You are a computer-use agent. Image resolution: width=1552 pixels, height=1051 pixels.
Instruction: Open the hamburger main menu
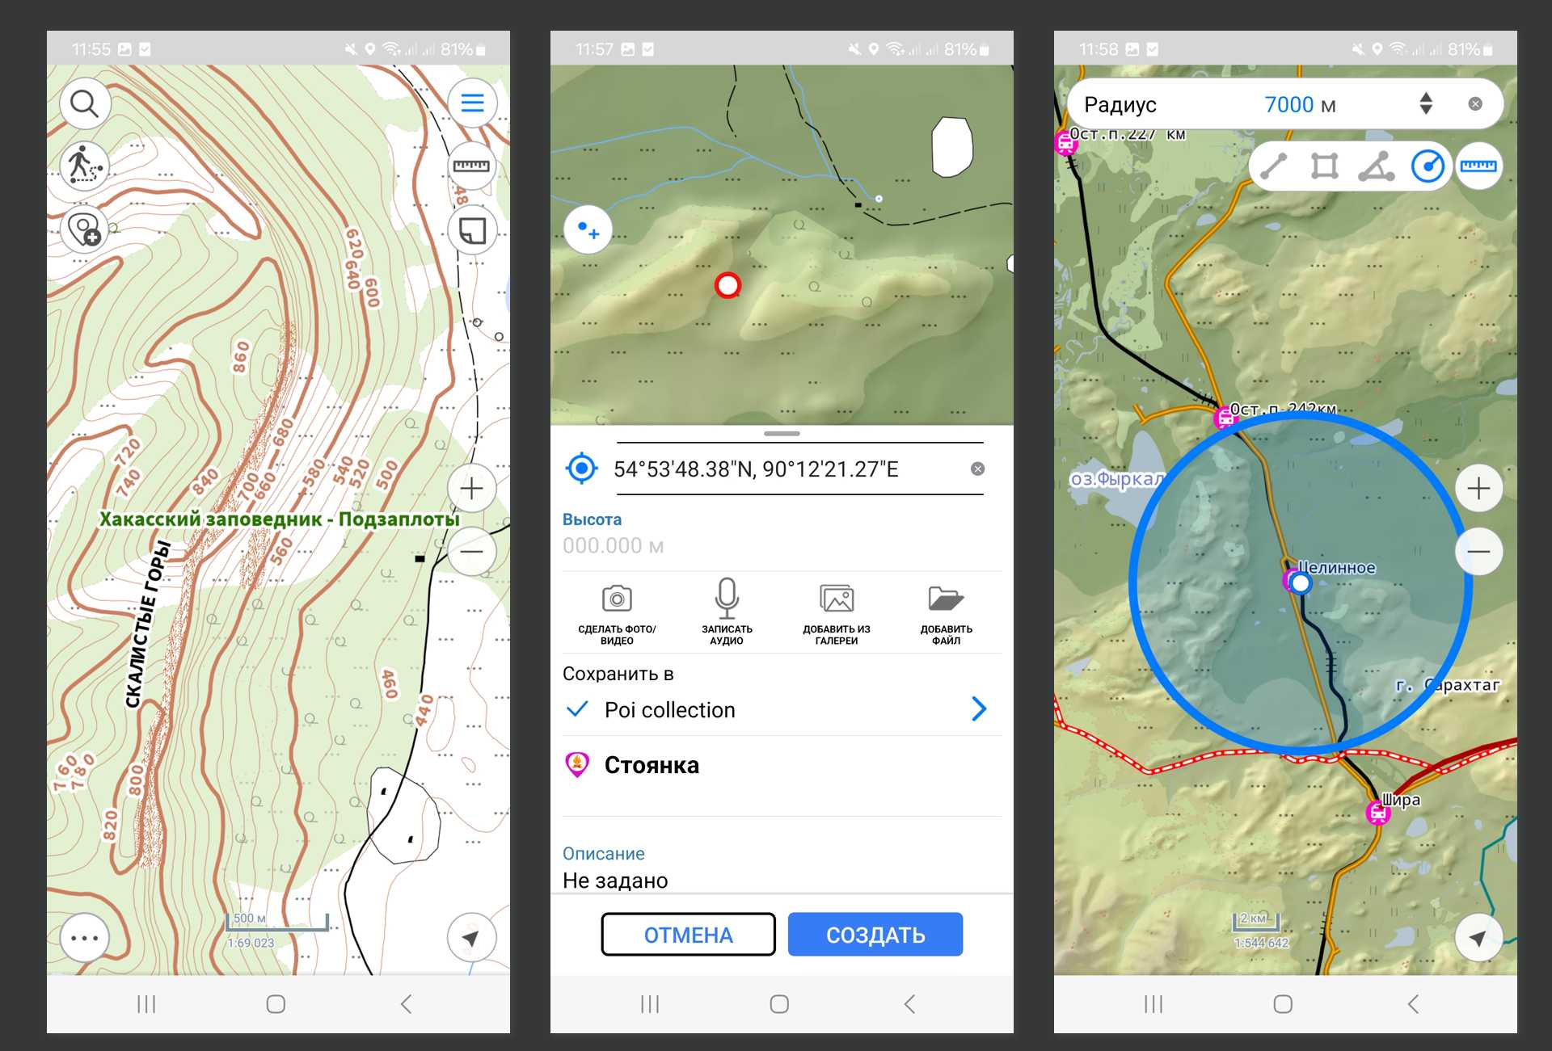tap(472, 103)
